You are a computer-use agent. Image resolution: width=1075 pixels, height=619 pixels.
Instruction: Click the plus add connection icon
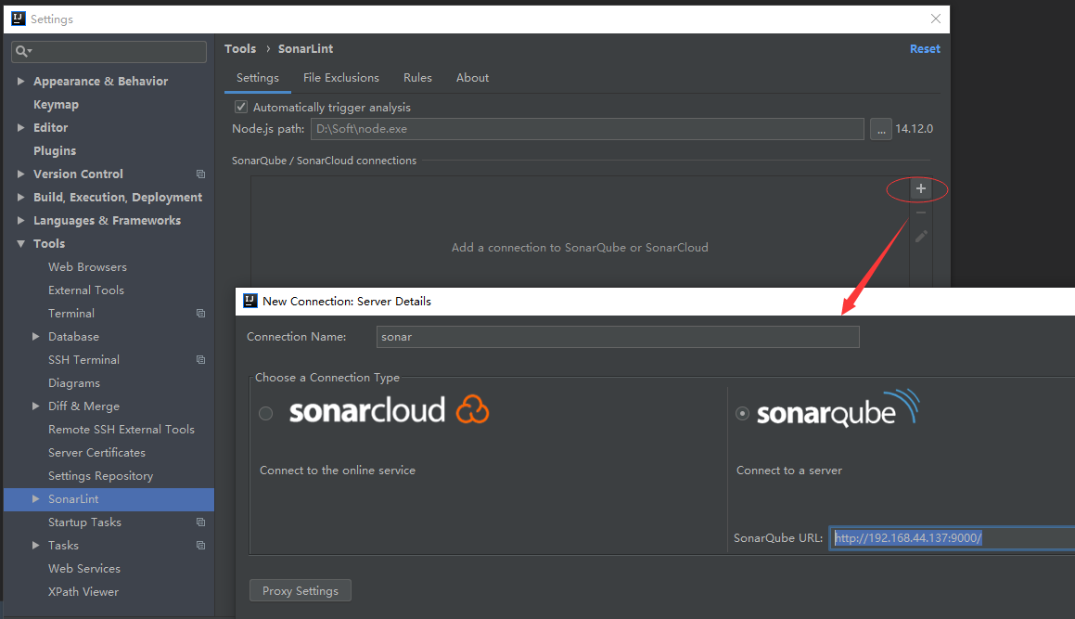(921, 188)
